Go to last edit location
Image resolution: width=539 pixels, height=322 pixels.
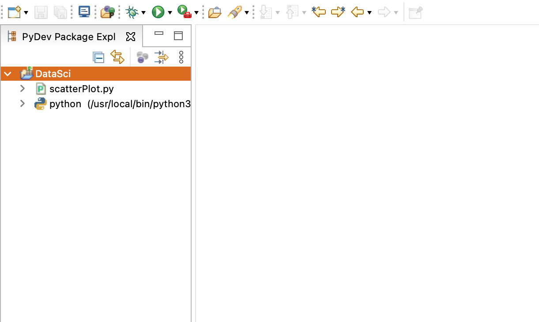[x=318, y=12]
